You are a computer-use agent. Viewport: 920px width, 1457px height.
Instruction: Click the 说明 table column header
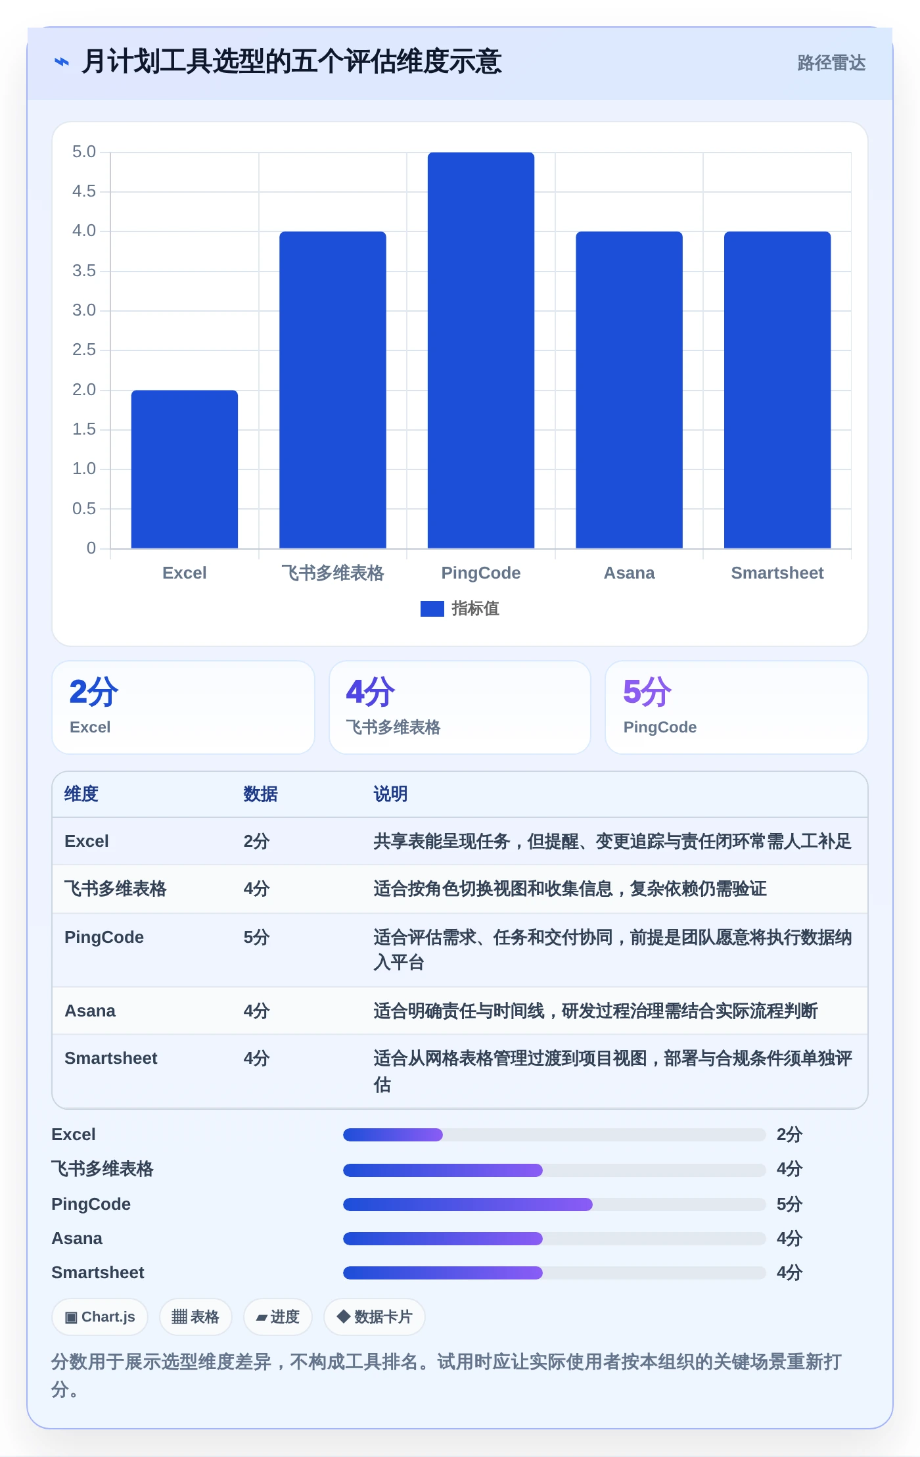[391, 794]
